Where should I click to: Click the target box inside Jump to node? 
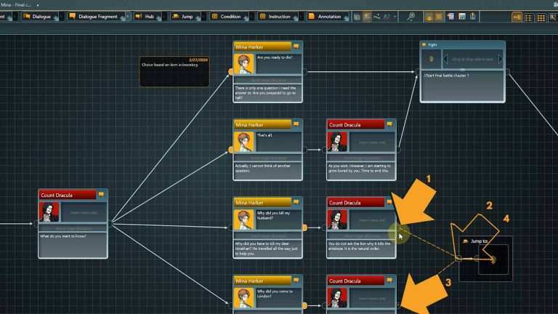(x=493, y=259)
